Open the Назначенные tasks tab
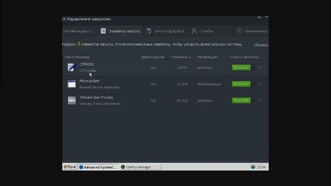 [x=251, y=31]
